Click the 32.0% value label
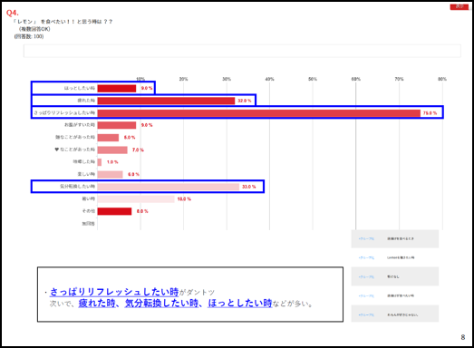Viewport: 474px width, 348px height. [x=245, y=101]
